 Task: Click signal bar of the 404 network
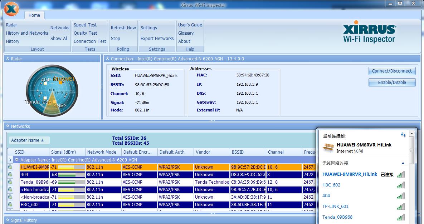point(71,175)
